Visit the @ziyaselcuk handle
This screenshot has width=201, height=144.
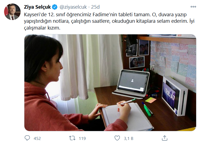[x=73, y=7]
